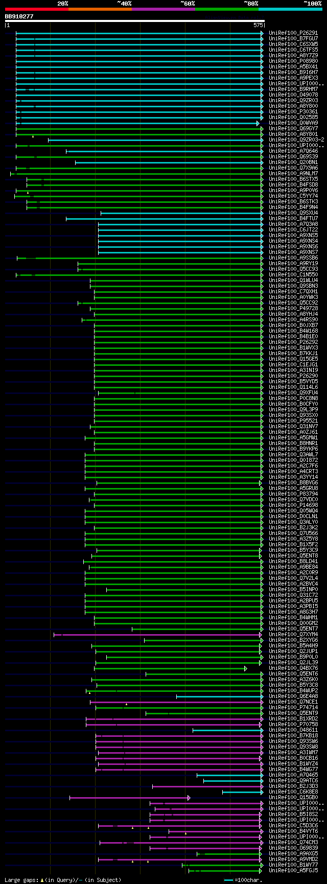Click the green ~80% identity legend segment
Image resolution: width=327 pixels, height=884 pixels.
(x=227, y=9)
